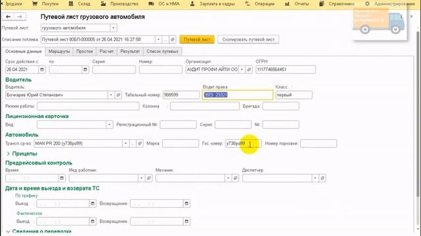Open linked Диспетчер record icon
Image resolution: width=421 pixels, height=236 pixels.
322,178
